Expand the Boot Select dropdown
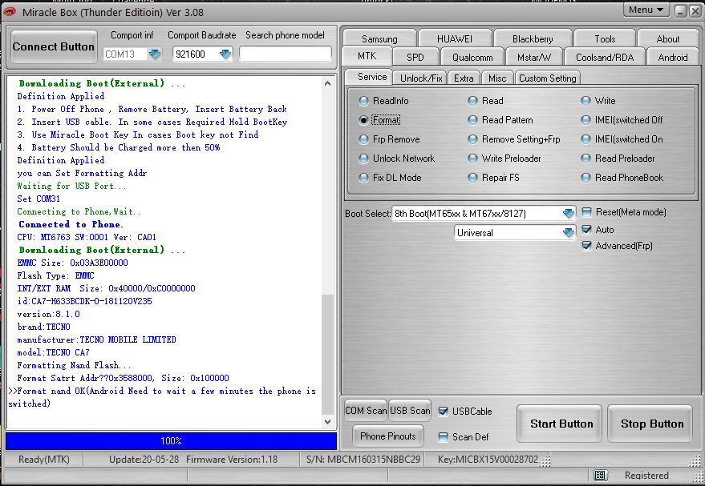Image resolution: width=705 pixels, height=486 pixels. [569, 214]
